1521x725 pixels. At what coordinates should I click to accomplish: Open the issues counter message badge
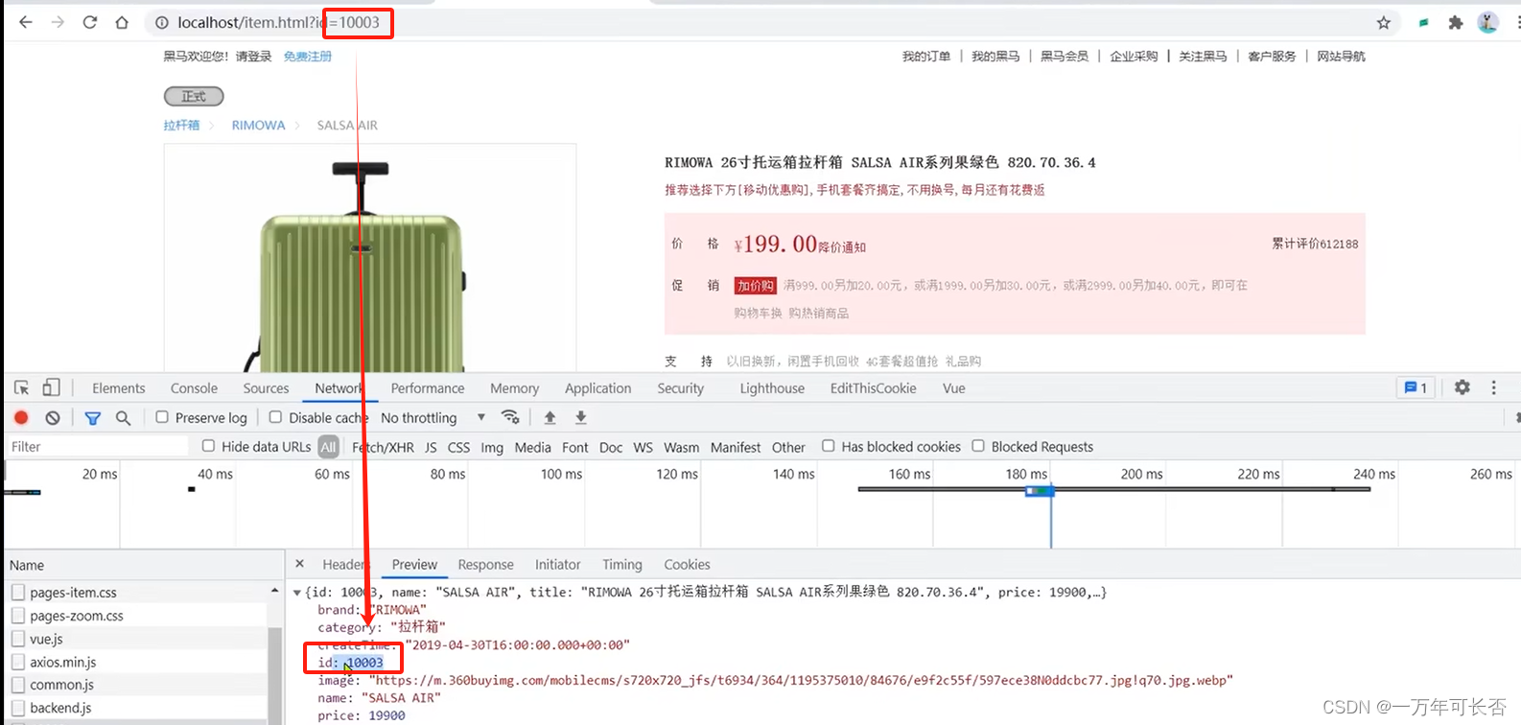[x=1416, y=387]
